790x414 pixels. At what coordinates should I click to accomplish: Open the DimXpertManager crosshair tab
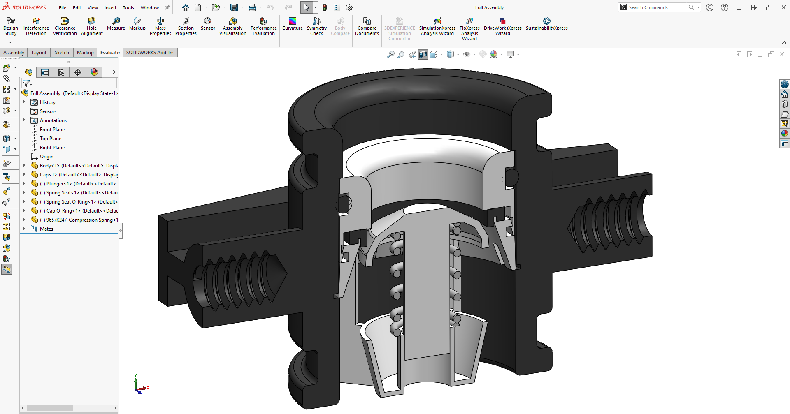pyautogui.click(x=78, y=72)
